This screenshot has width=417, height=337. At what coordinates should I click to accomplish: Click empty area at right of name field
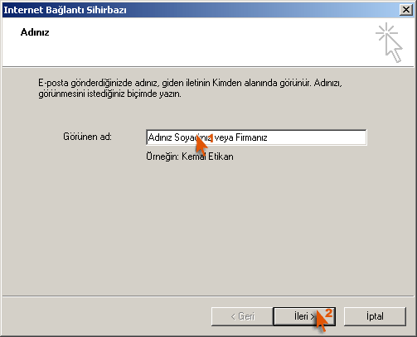coord(318,137)
